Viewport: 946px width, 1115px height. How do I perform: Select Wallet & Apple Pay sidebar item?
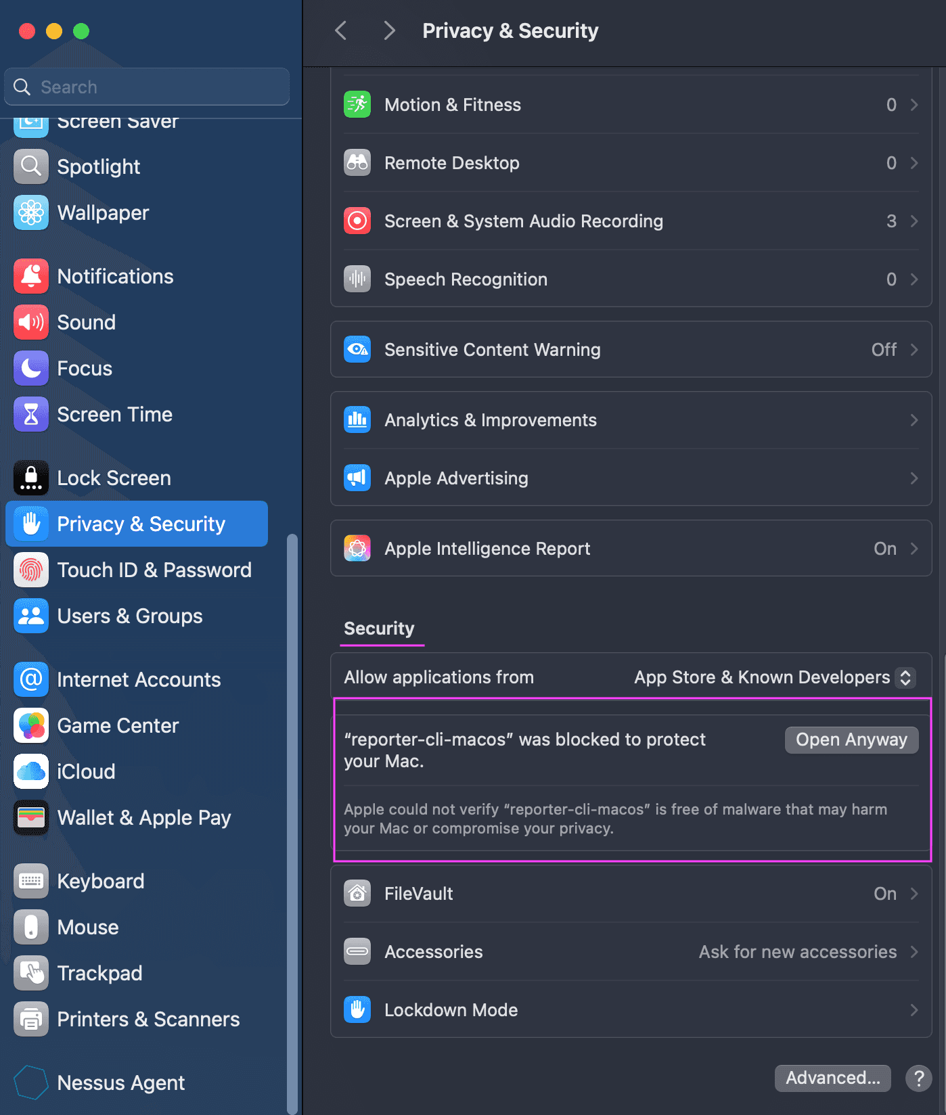tap(143, 818)
